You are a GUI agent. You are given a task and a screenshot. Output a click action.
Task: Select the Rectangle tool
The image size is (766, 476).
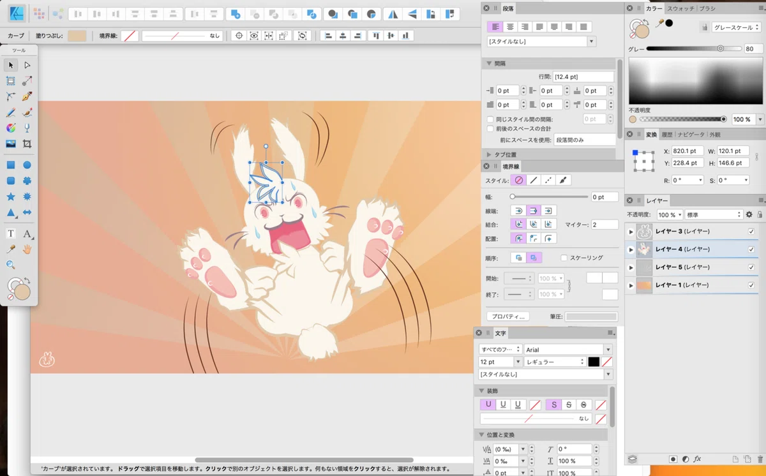click(11, 165)
